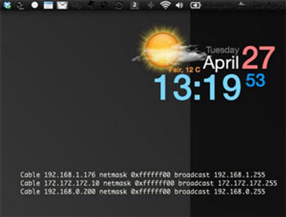Image resolution: width=286 pixels, height=217 pixels.
Task: Open the sync arrows menu bar icon
Action: pyautogui.click(x=118, y=5)
